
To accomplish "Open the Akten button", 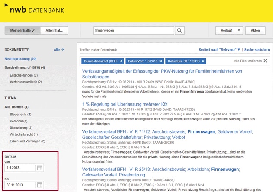I will tap(255, 31).
